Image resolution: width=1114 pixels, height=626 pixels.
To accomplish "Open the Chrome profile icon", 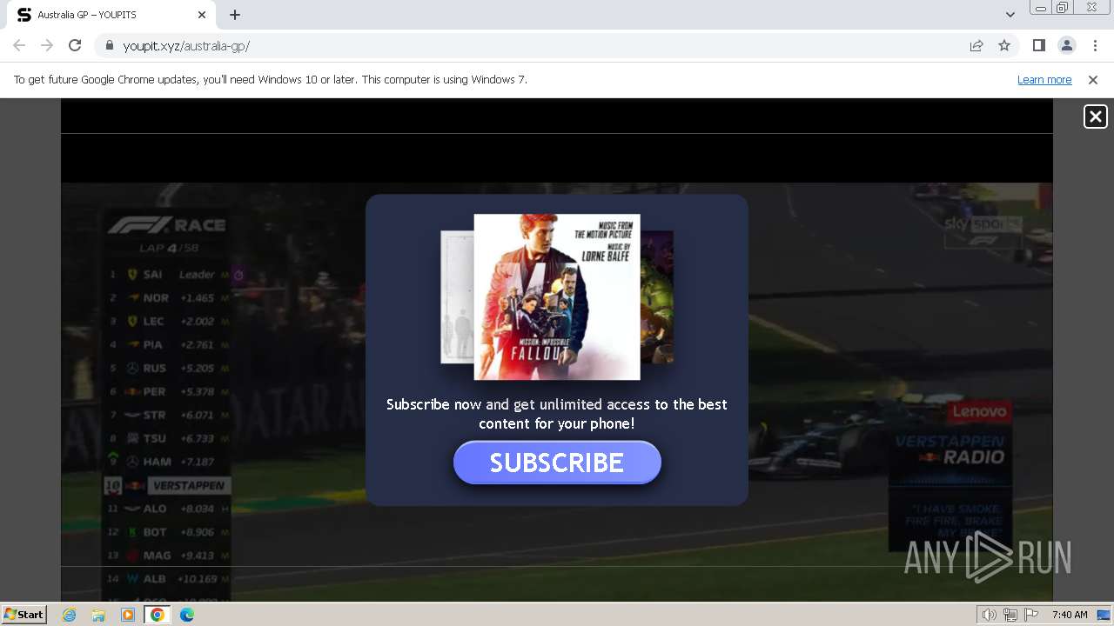I will coord(1066,45).
